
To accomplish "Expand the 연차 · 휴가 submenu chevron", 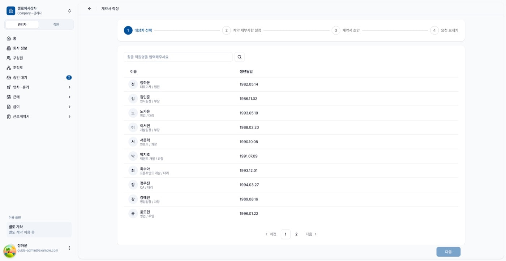I will click(69, 87).
